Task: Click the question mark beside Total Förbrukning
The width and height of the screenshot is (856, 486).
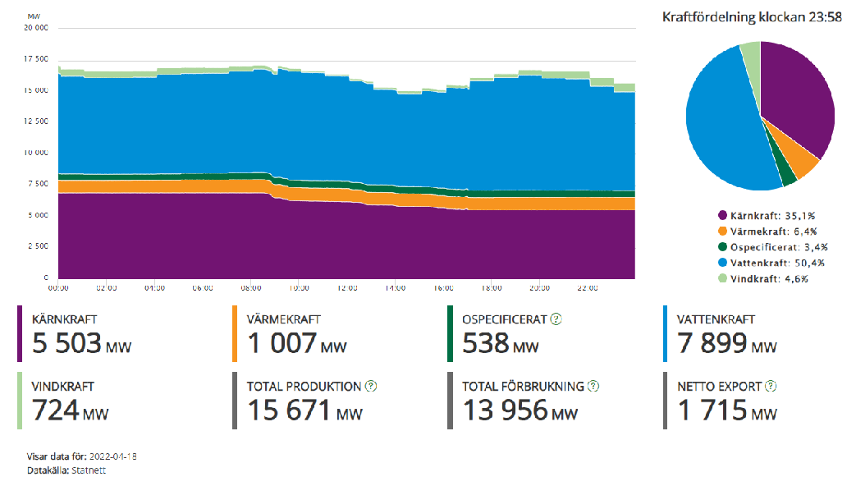Action: pos(593,386)
